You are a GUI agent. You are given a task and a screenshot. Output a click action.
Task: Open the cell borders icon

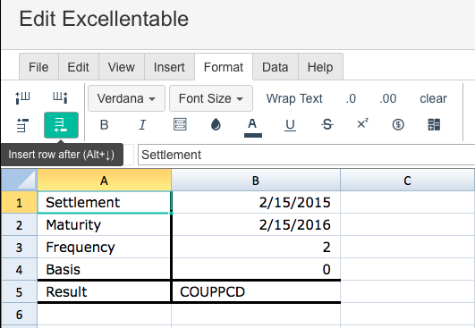coord(180,124)
